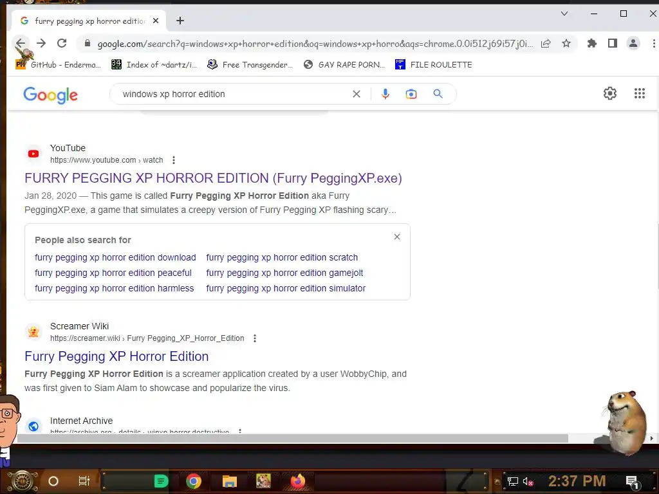Open the FILE ROULETTE bookmark

coord(433,65)
